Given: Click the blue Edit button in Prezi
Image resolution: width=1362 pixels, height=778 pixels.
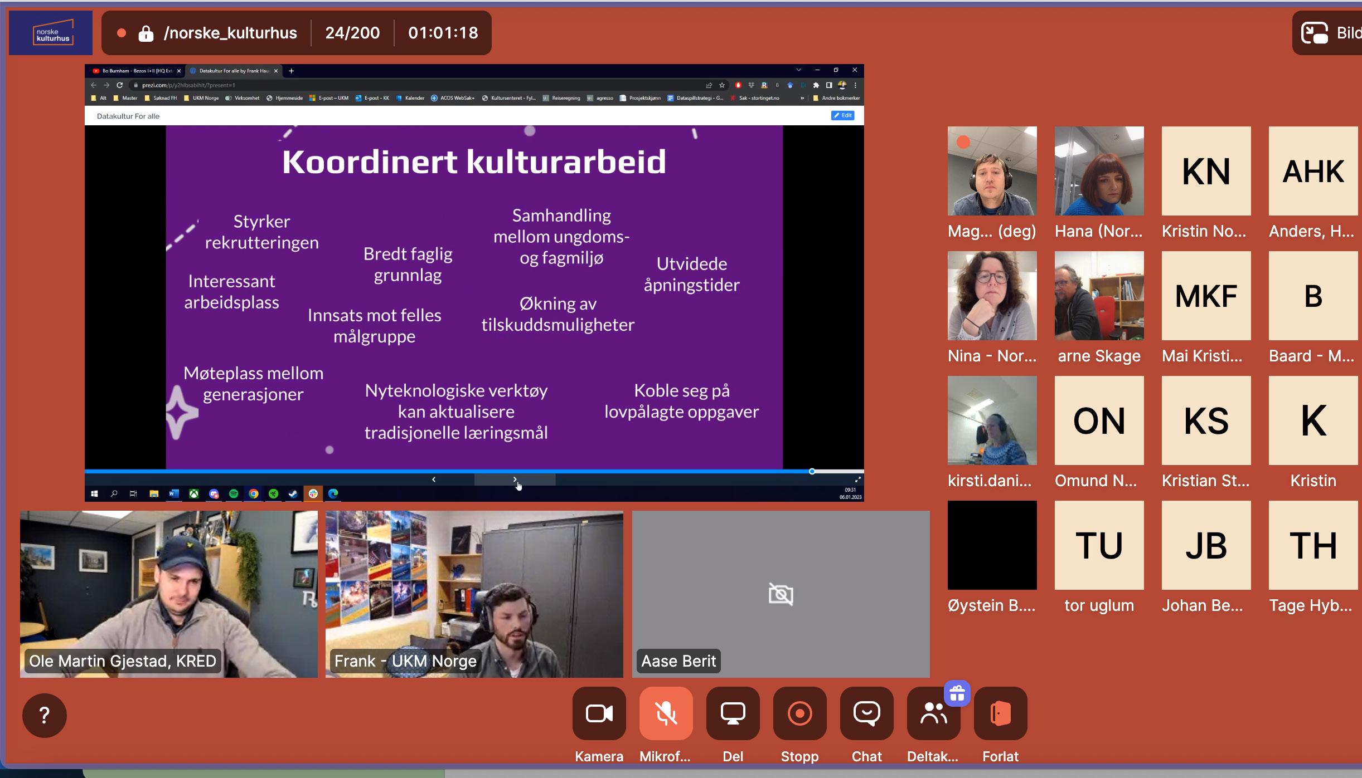Looking at the screenshot, I should coord(842,115).
